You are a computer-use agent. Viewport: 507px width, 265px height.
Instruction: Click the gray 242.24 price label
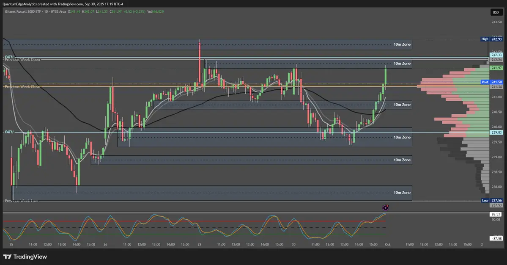point(496,60)
